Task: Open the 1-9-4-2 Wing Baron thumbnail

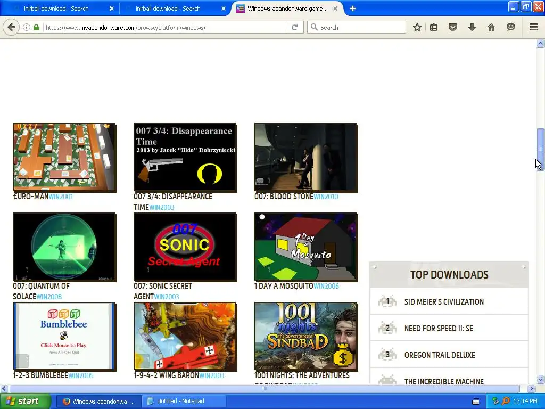Action: click(185, 337)
